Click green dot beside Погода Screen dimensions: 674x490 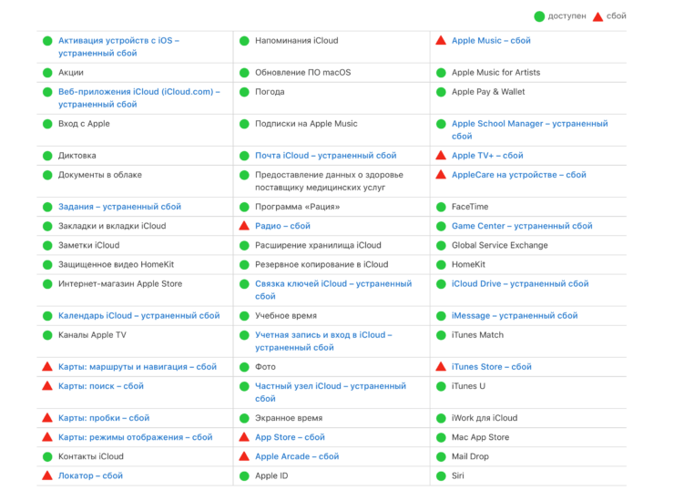244,92
